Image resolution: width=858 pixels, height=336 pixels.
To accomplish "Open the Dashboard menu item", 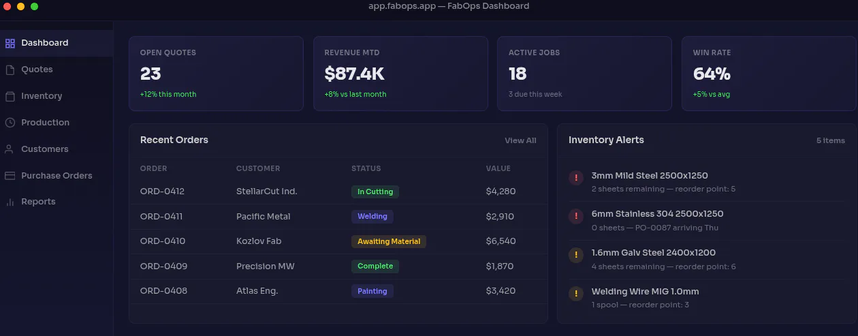I will (x=57, y=43).
